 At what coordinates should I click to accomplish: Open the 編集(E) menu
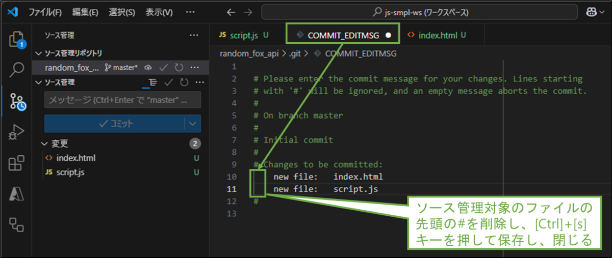tap(85, 12)
